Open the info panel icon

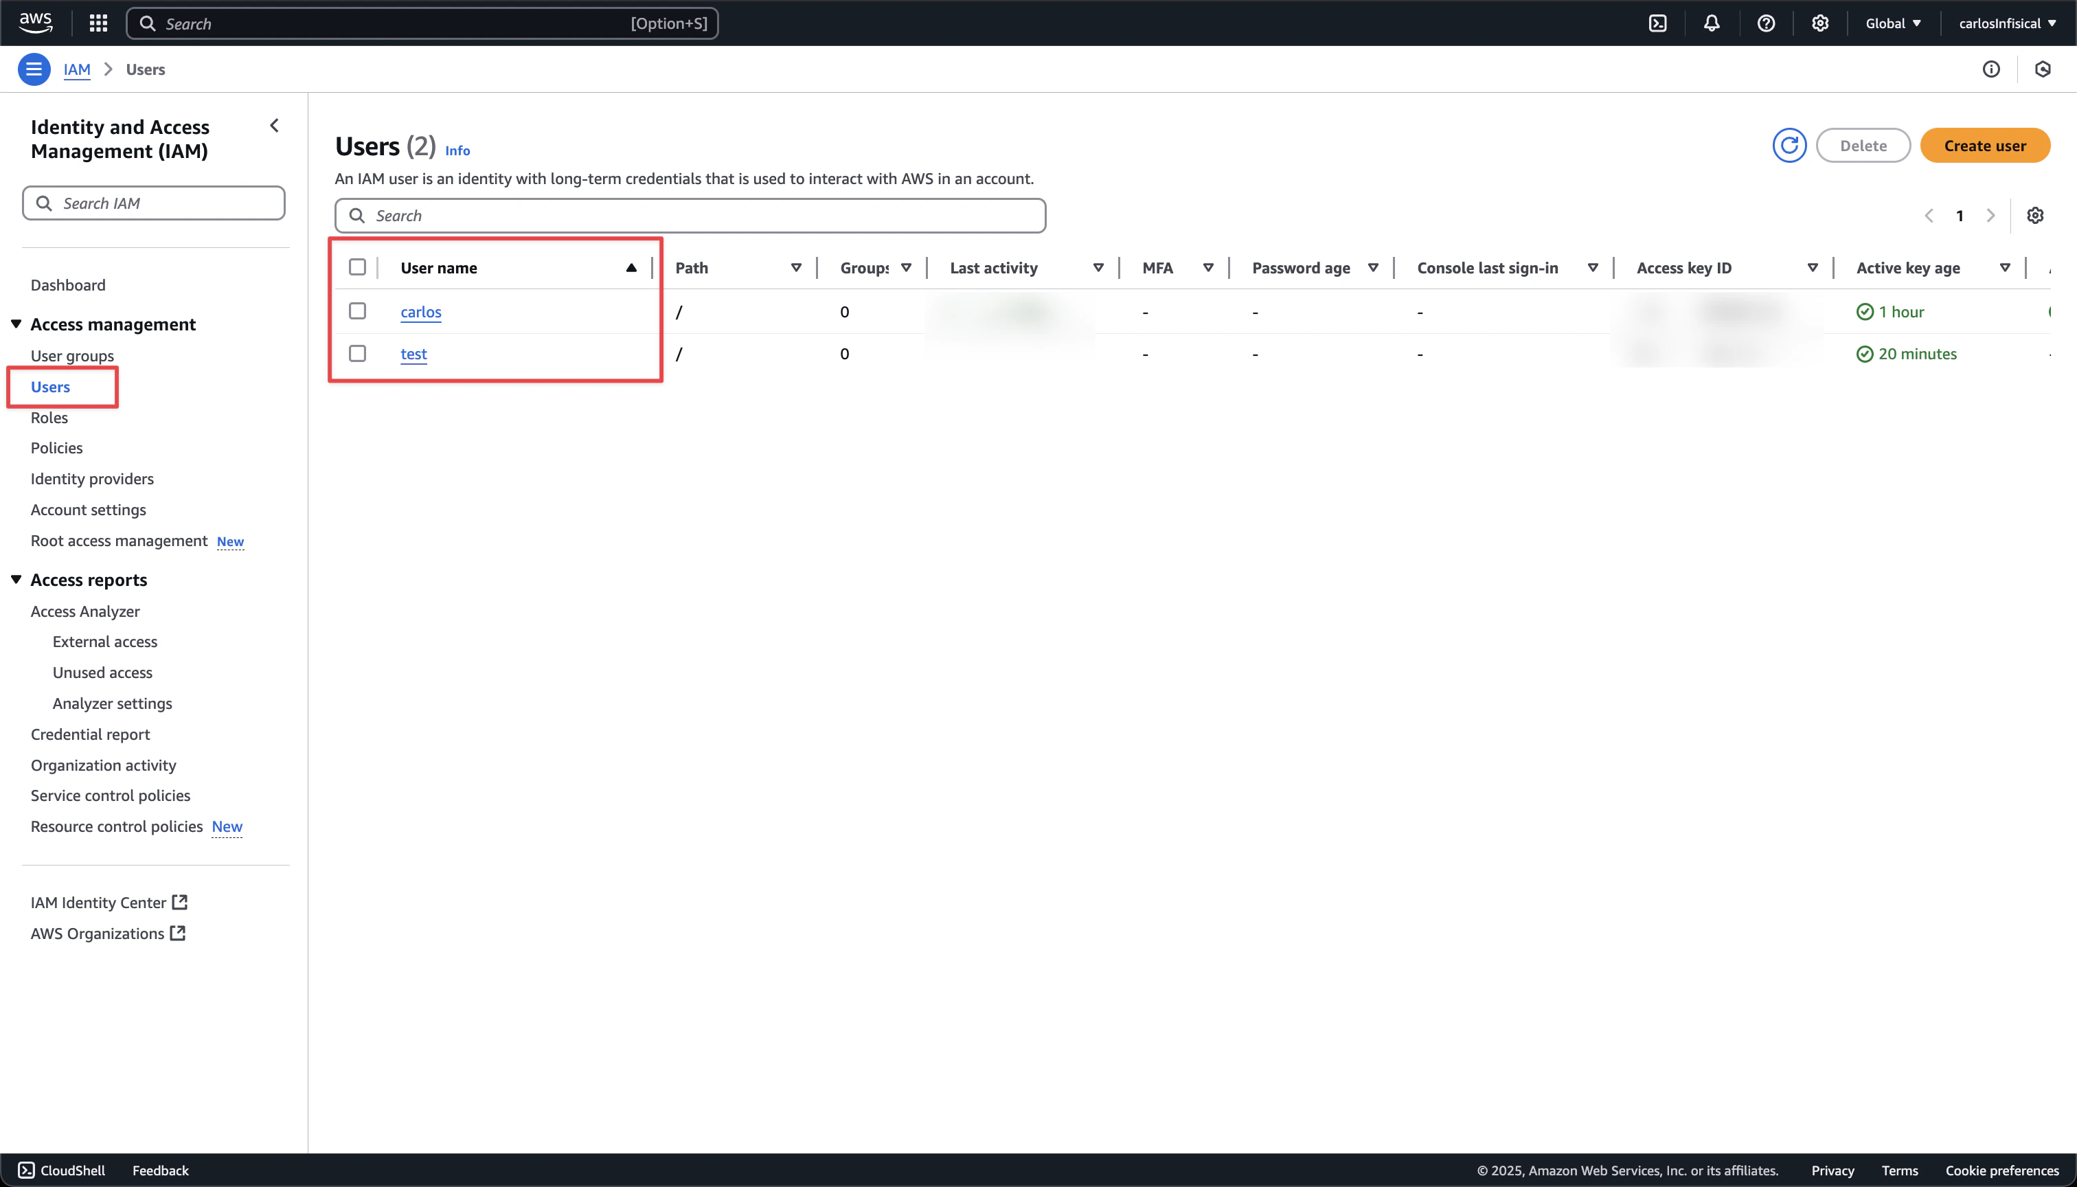1990,69
